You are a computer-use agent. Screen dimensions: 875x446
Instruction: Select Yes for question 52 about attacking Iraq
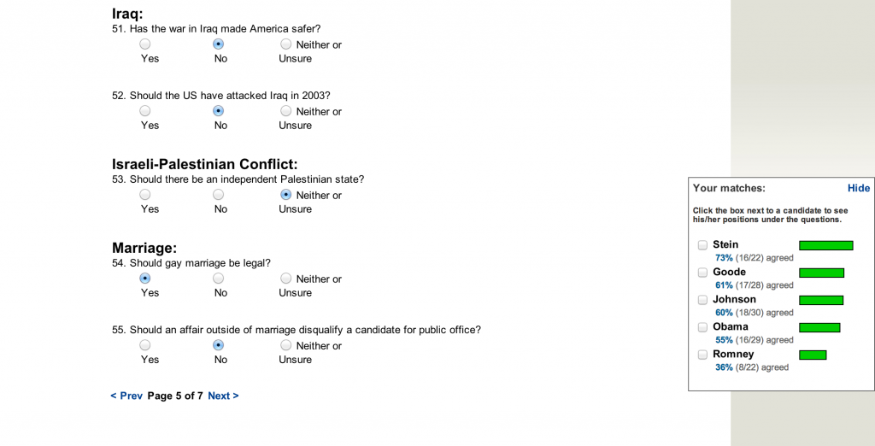point(145,110)
